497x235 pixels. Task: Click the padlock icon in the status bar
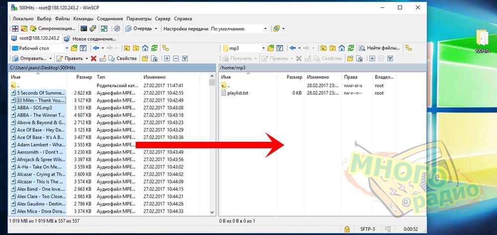coord(347,229)
